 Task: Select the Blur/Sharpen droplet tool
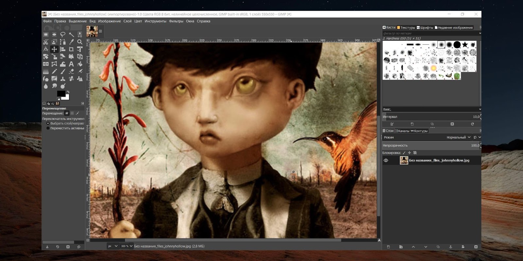coord(46,86)
